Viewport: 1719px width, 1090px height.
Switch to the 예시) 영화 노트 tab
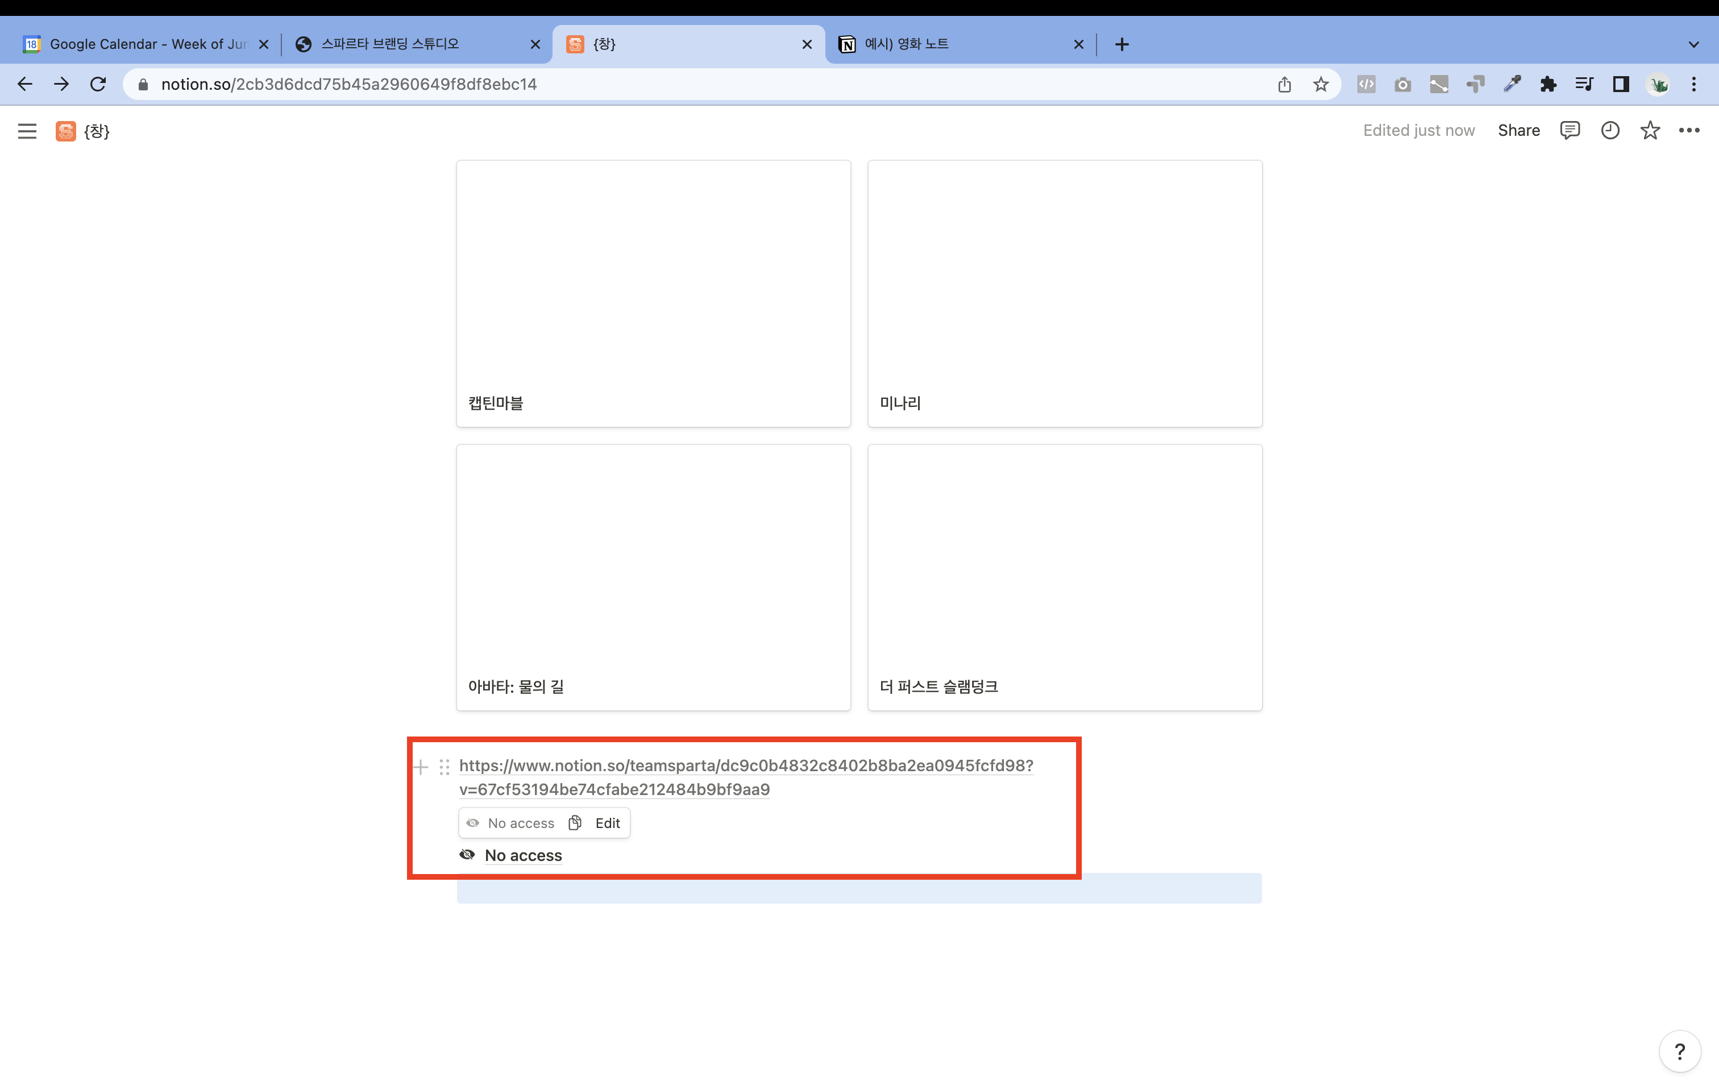[960, 44]
